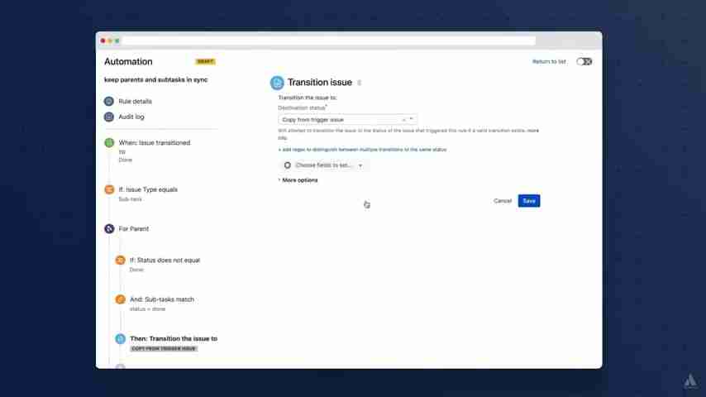
Task: Click the orange Issue Type equals condition icon
Action: point(109,189)
